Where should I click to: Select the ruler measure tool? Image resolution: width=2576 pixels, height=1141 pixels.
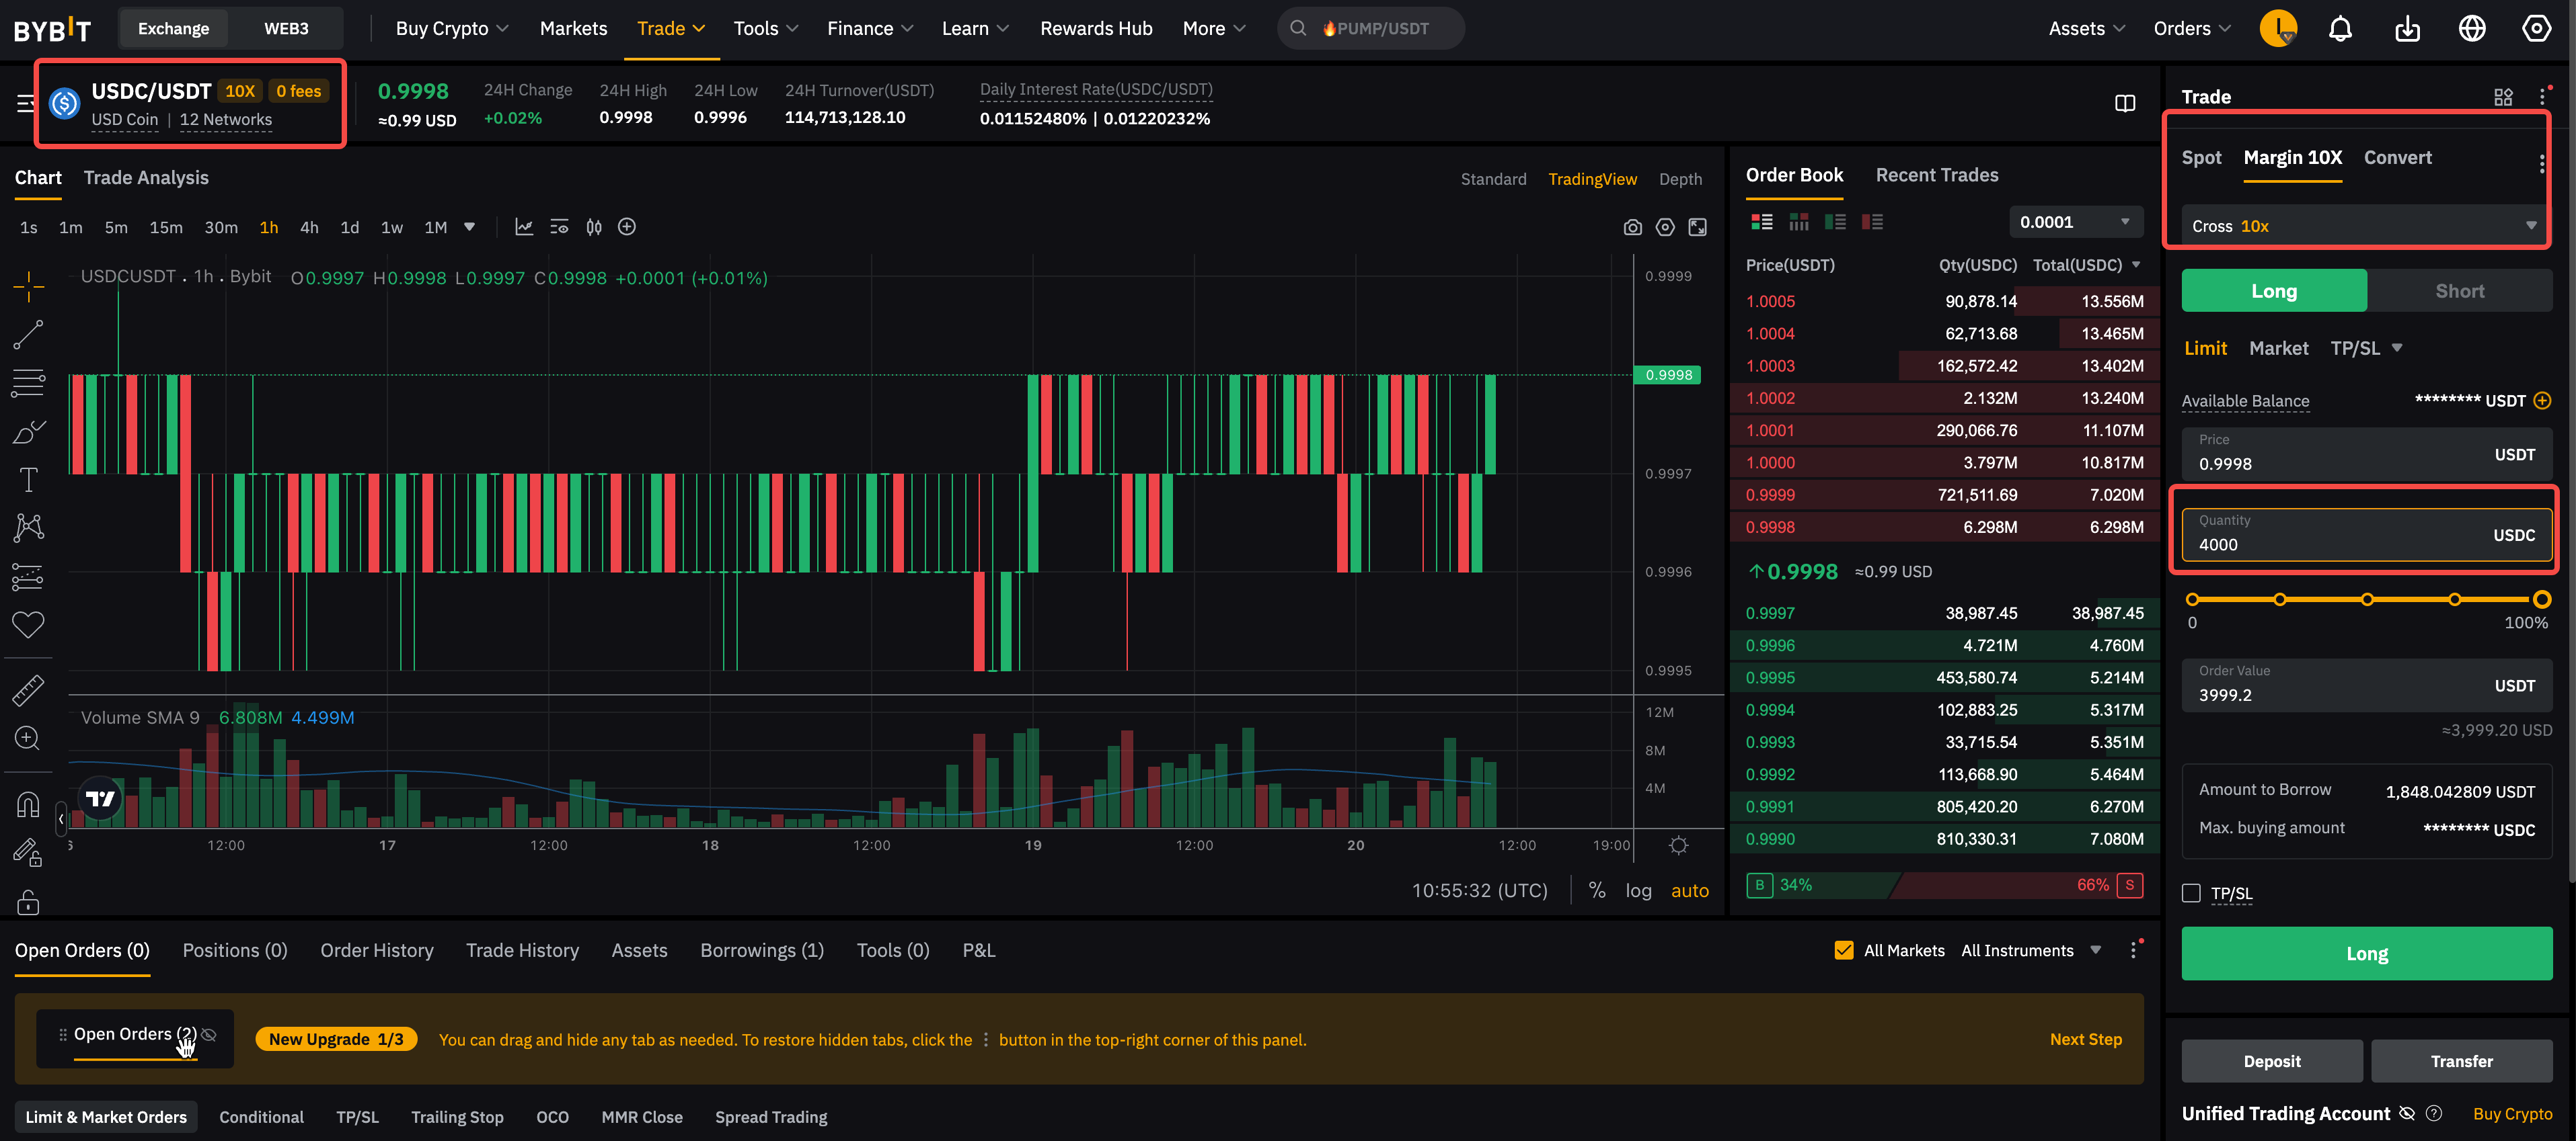click(x=28, y=689)
